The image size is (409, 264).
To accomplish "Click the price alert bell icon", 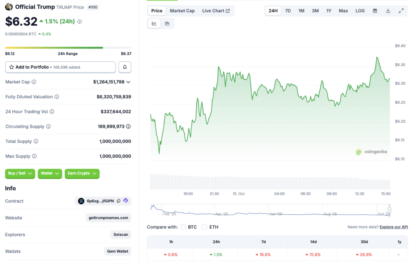I will [x=125, y=67].
